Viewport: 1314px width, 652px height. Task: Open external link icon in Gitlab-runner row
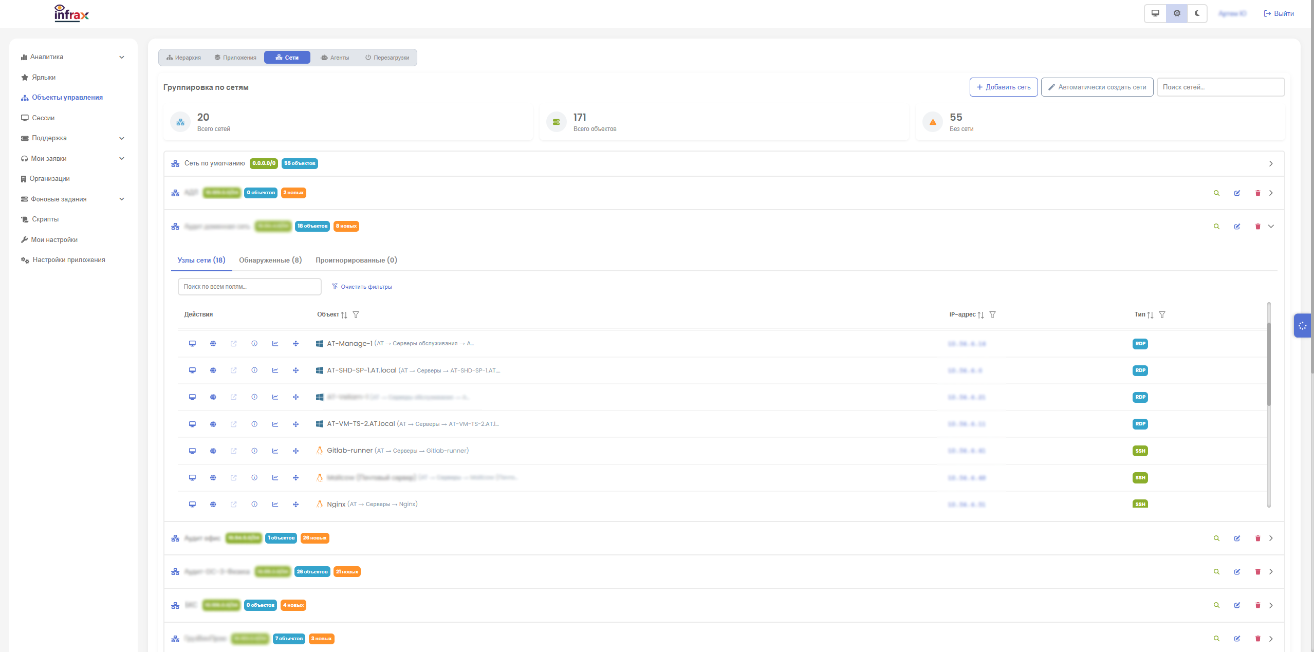tap(234, 451)
